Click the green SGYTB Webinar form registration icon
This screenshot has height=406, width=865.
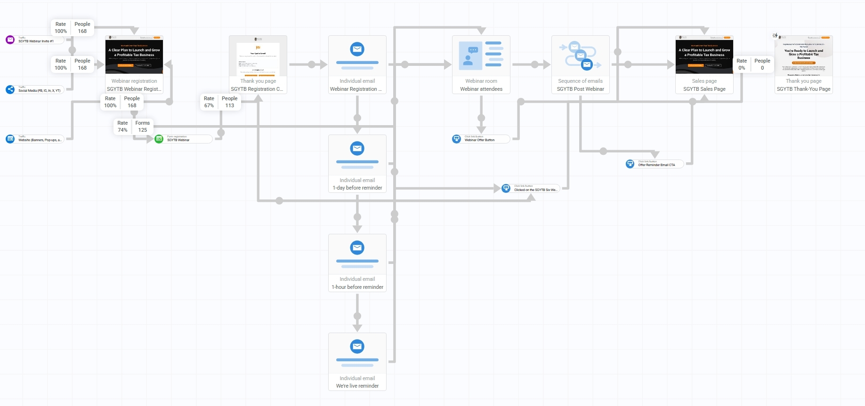click(159, 139)
